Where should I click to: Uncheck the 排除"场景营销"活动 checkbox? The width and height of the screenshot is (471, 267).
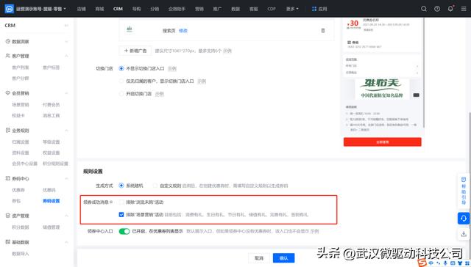[121, 214]
